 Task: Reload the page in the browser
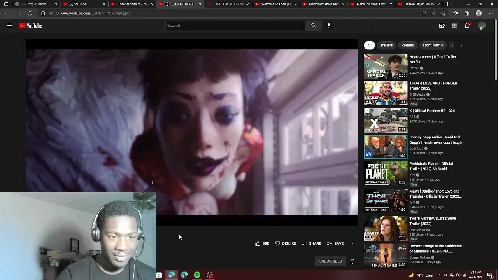pyautogui.click(x=30, y=13)
